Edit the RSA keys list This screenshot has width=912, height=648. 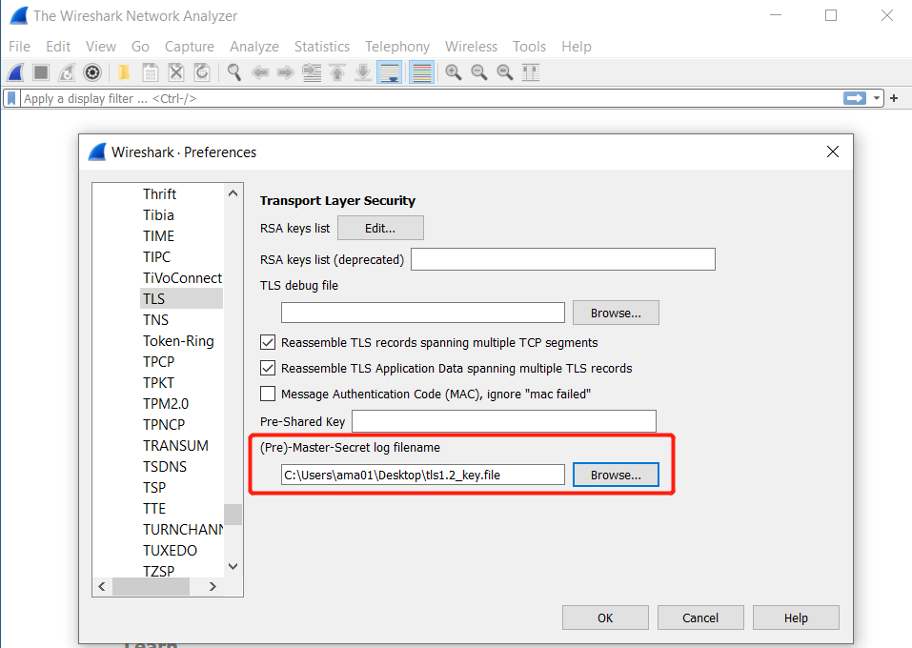pyautogui.click(x=380, y=228)
